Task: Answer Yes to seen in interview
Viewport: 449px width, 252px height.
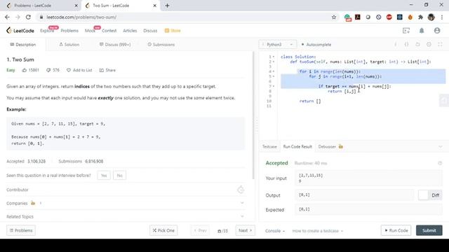Action: tap(104, 176)
